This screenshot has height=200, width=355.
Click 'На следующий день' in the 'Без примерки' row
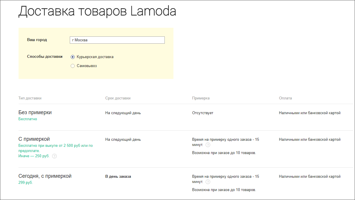123,113
